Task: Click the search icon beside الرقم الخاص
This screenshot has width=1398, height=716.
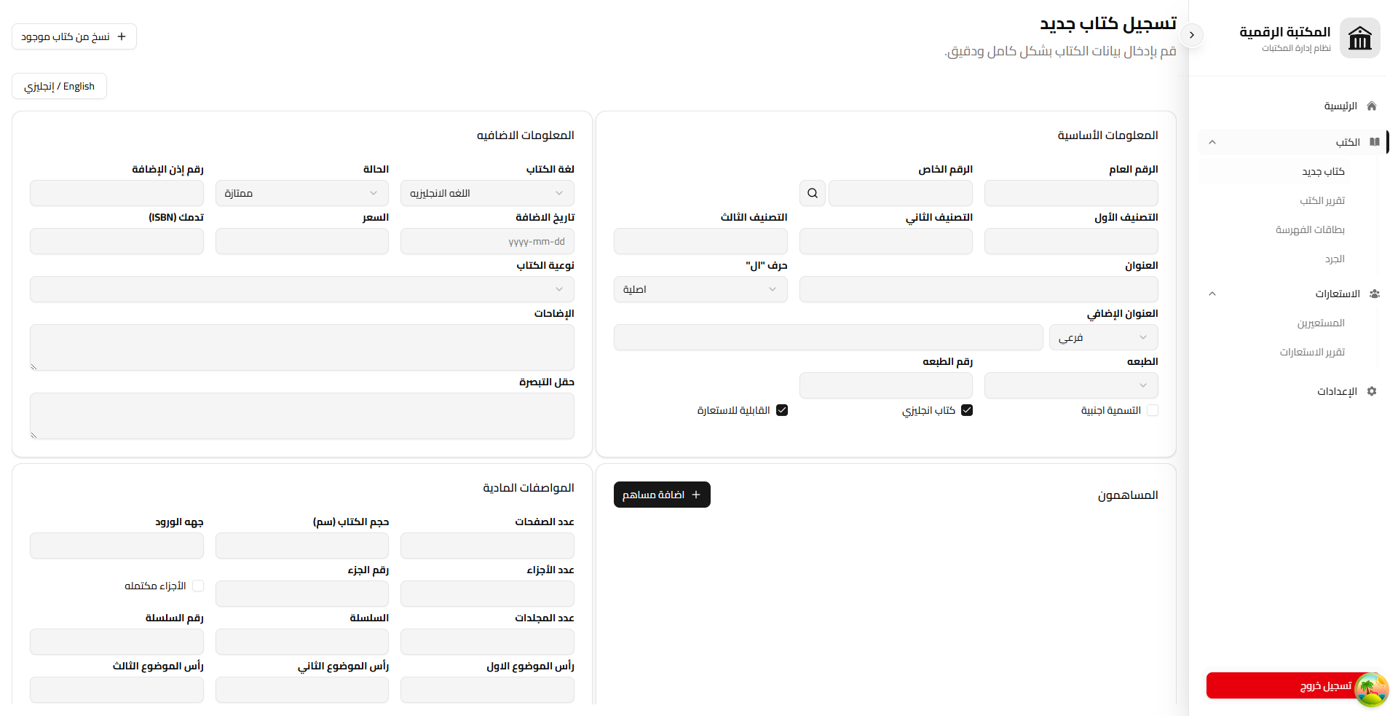Action: coord(813,193)
